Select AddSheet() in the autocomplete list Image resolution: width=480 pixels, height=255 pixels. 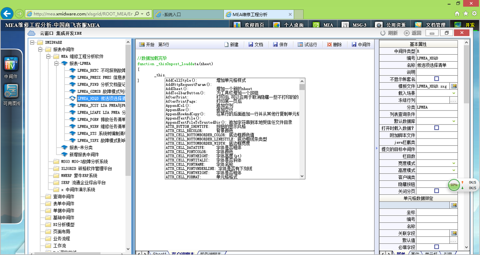(x=177, y=89)
